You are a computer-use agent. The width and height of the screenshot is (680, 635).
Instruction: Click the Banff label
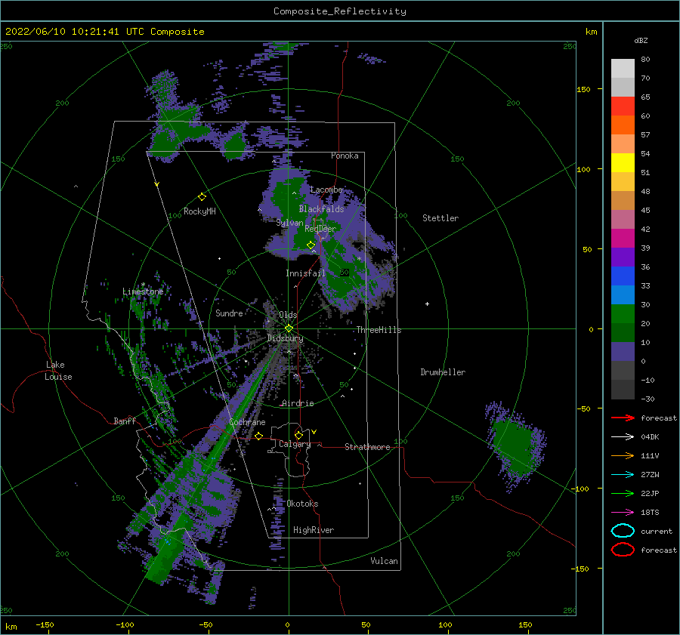click(x=125, y=421)
